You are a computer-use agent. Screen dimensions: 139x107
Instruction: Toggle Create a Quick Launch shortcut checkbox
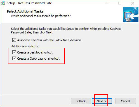coord(14,59)
